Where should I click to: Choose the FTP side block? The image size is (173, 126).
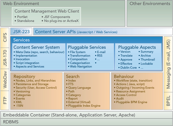tap(5, 100)
